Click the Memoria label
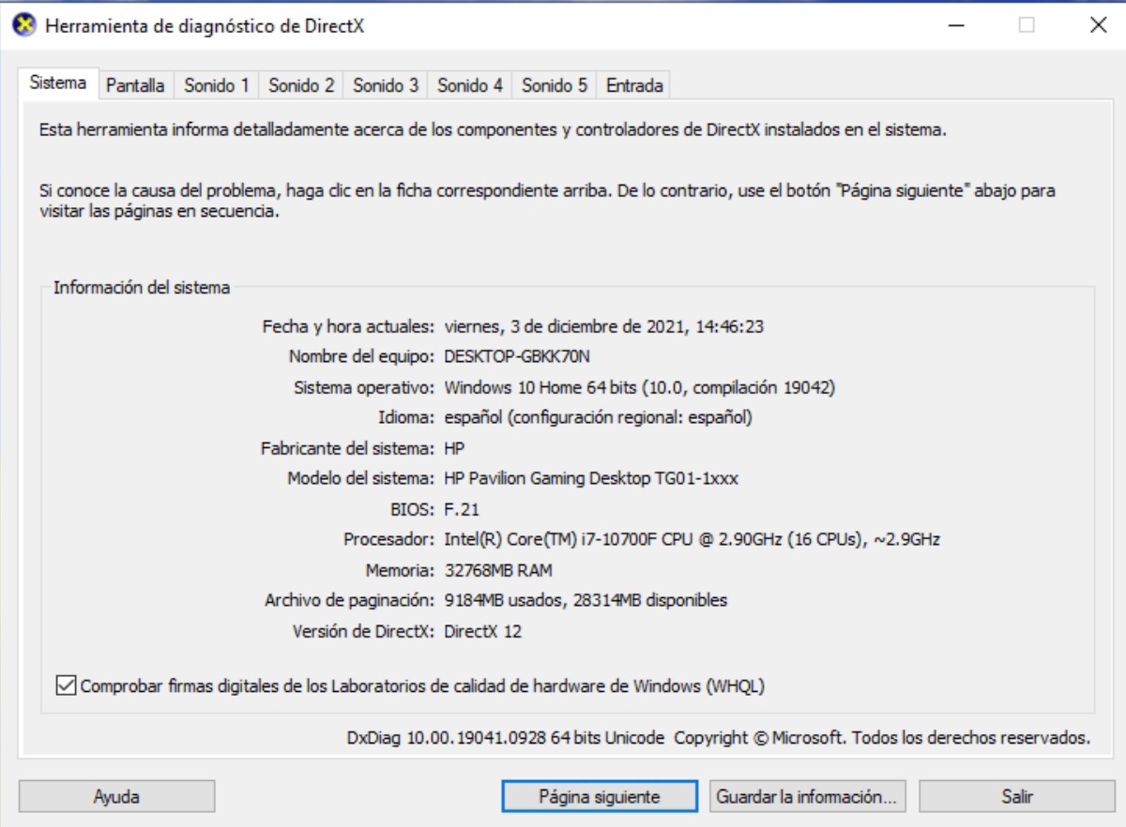 coord(401,570)
